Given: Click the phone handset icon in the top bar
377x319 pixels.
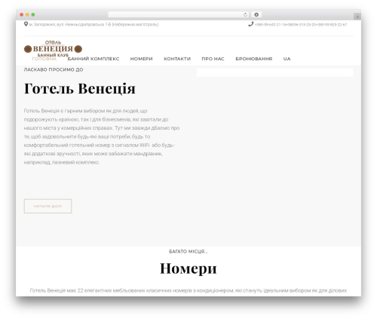Looking at the screenshot, I should [250, 24].
